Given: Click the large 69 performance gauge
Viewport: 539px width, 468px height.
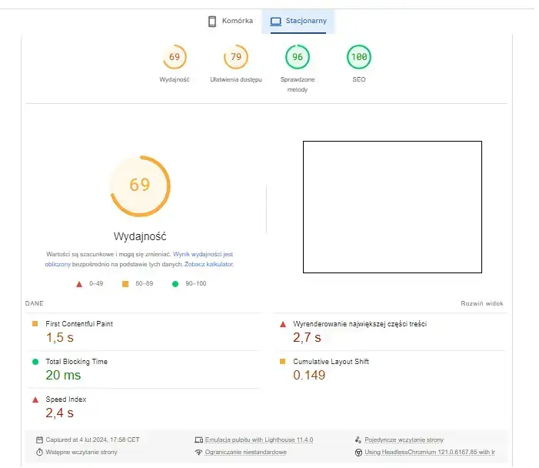Looking at the screenshot, I should pos(140,186).
